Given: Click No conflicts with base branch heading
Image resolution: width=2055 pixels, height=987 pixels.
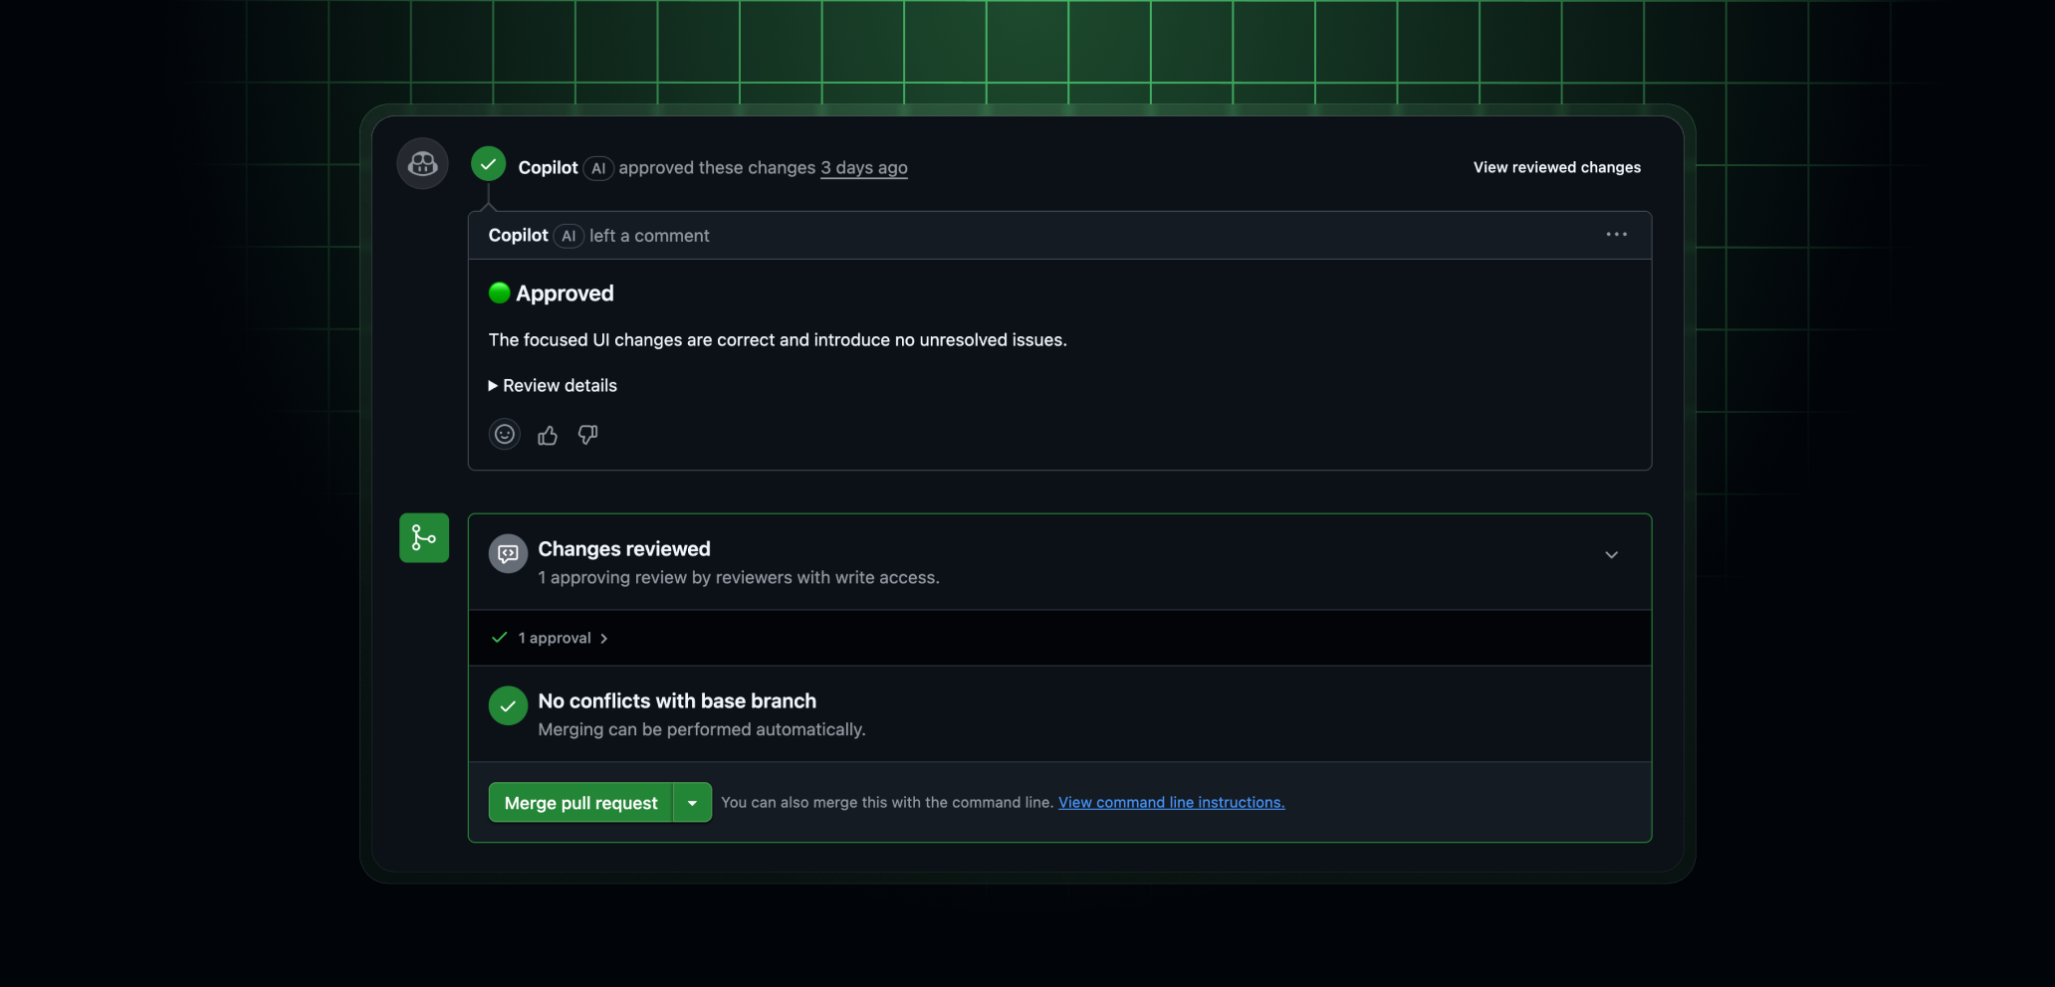Looking at the screenshot, I should pos(677,701).
